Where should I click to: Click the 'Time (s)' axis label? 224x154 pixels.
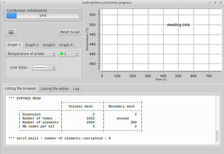tap(161, 79)
